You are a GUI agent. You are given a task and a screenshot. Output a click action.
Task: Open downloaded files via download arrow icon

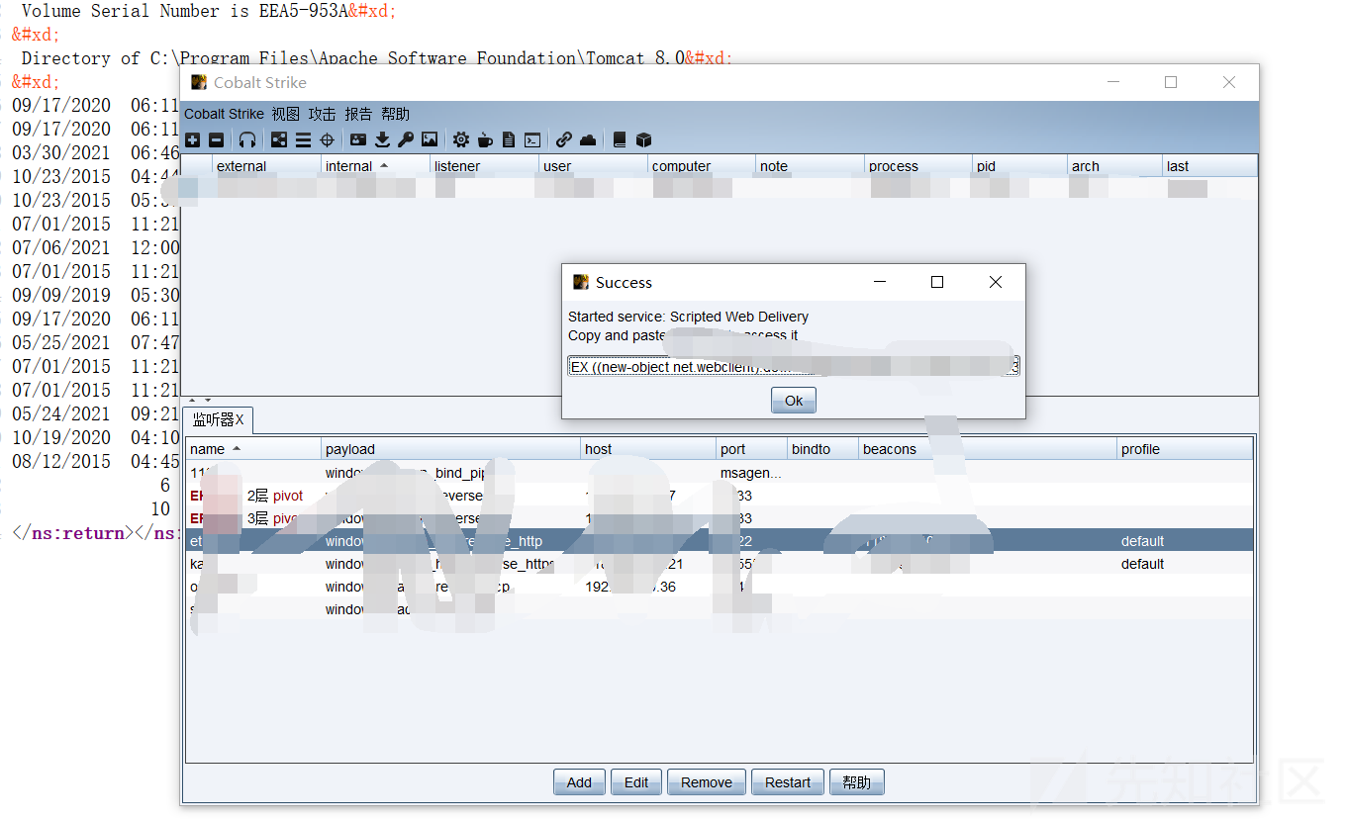point(382,139)
